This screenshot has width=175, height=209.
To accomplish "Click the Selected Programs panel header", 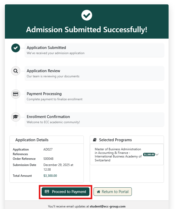I will point(127,140).
